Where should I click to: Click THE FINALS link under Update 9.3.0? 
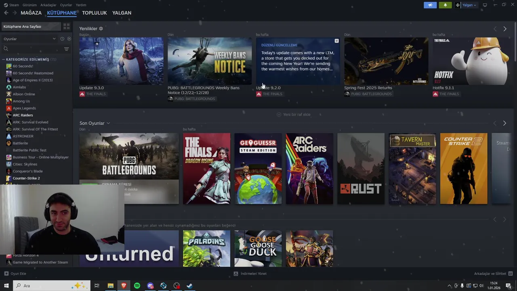coord(96,94)
